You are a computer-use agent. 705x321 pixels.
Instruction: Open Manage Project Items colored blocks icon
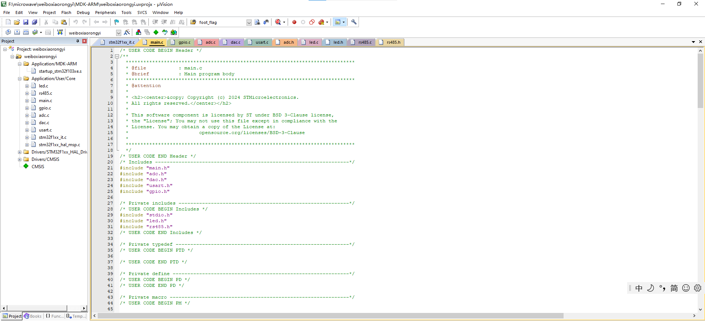[139, 32]
